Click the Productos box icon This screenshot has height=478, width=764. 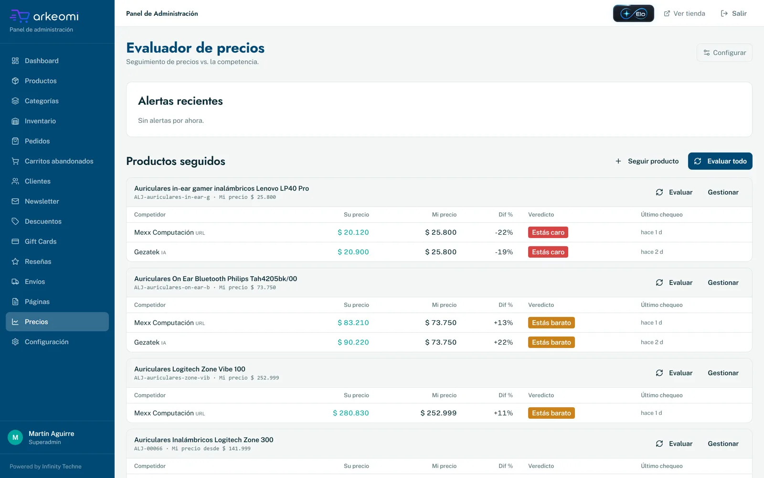15,81
